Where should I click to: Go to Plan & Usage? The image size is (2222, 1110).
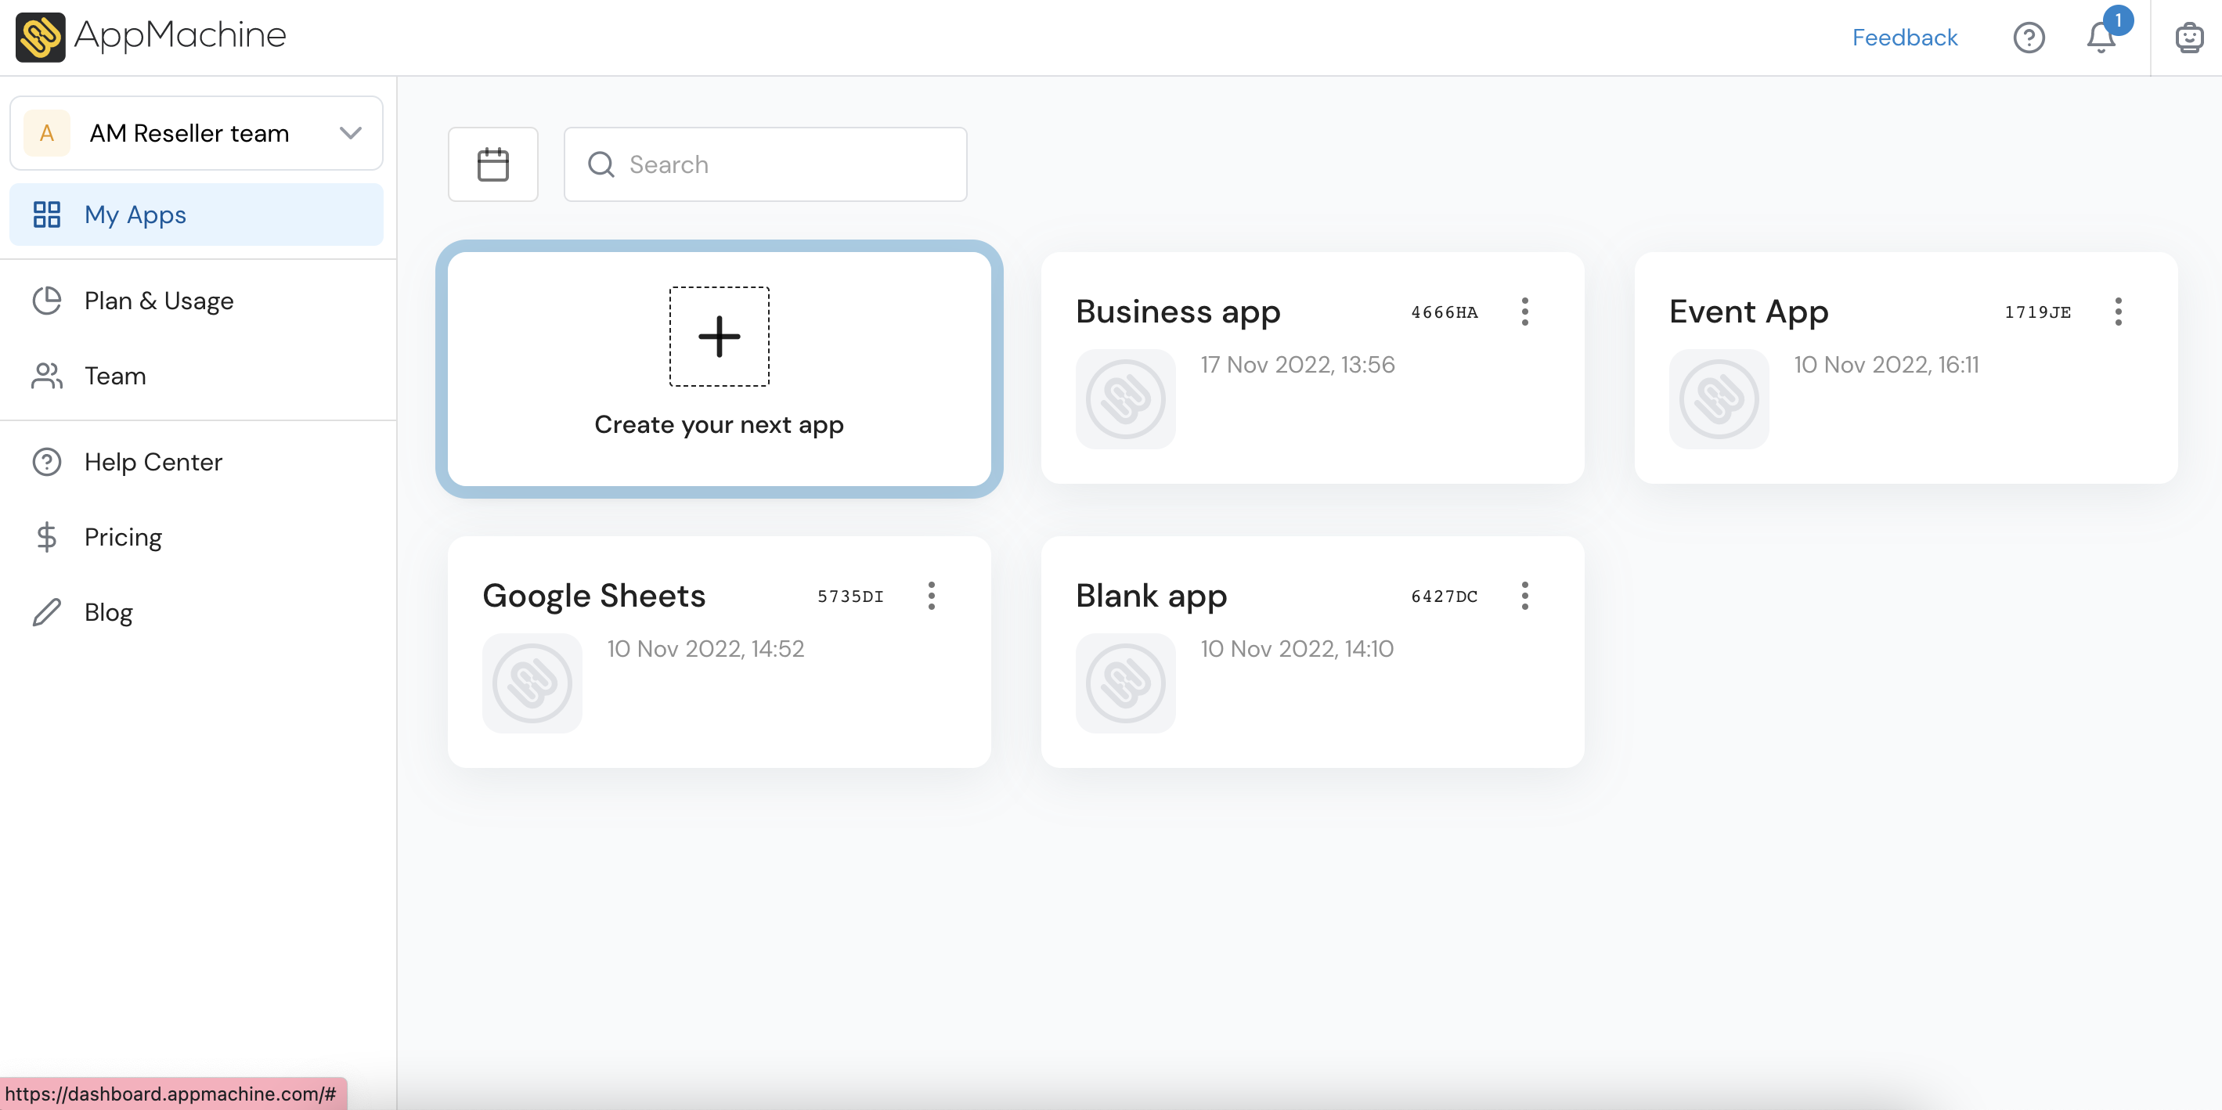(159, 300)
